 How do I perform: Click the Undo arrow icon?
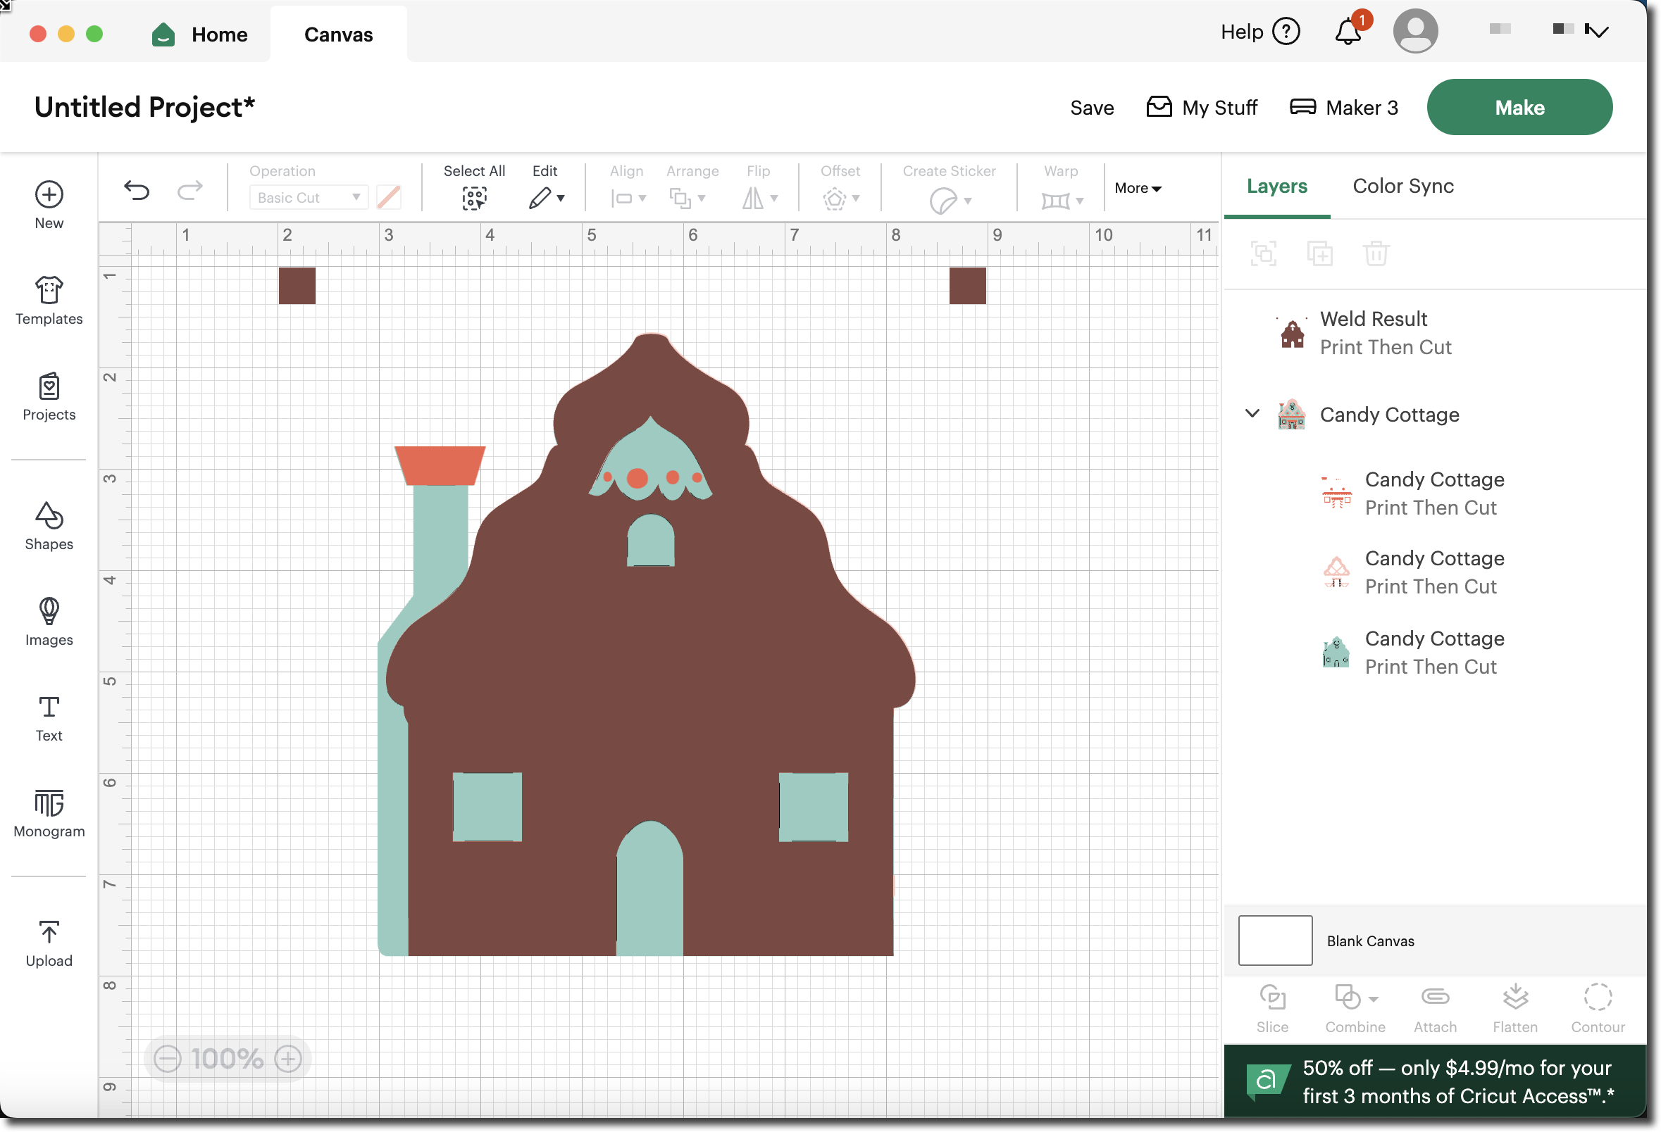pos(137,190)
